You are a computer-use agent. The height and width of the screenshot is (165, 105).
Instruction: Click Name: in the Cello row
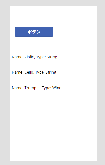click(x=18, y=72)
